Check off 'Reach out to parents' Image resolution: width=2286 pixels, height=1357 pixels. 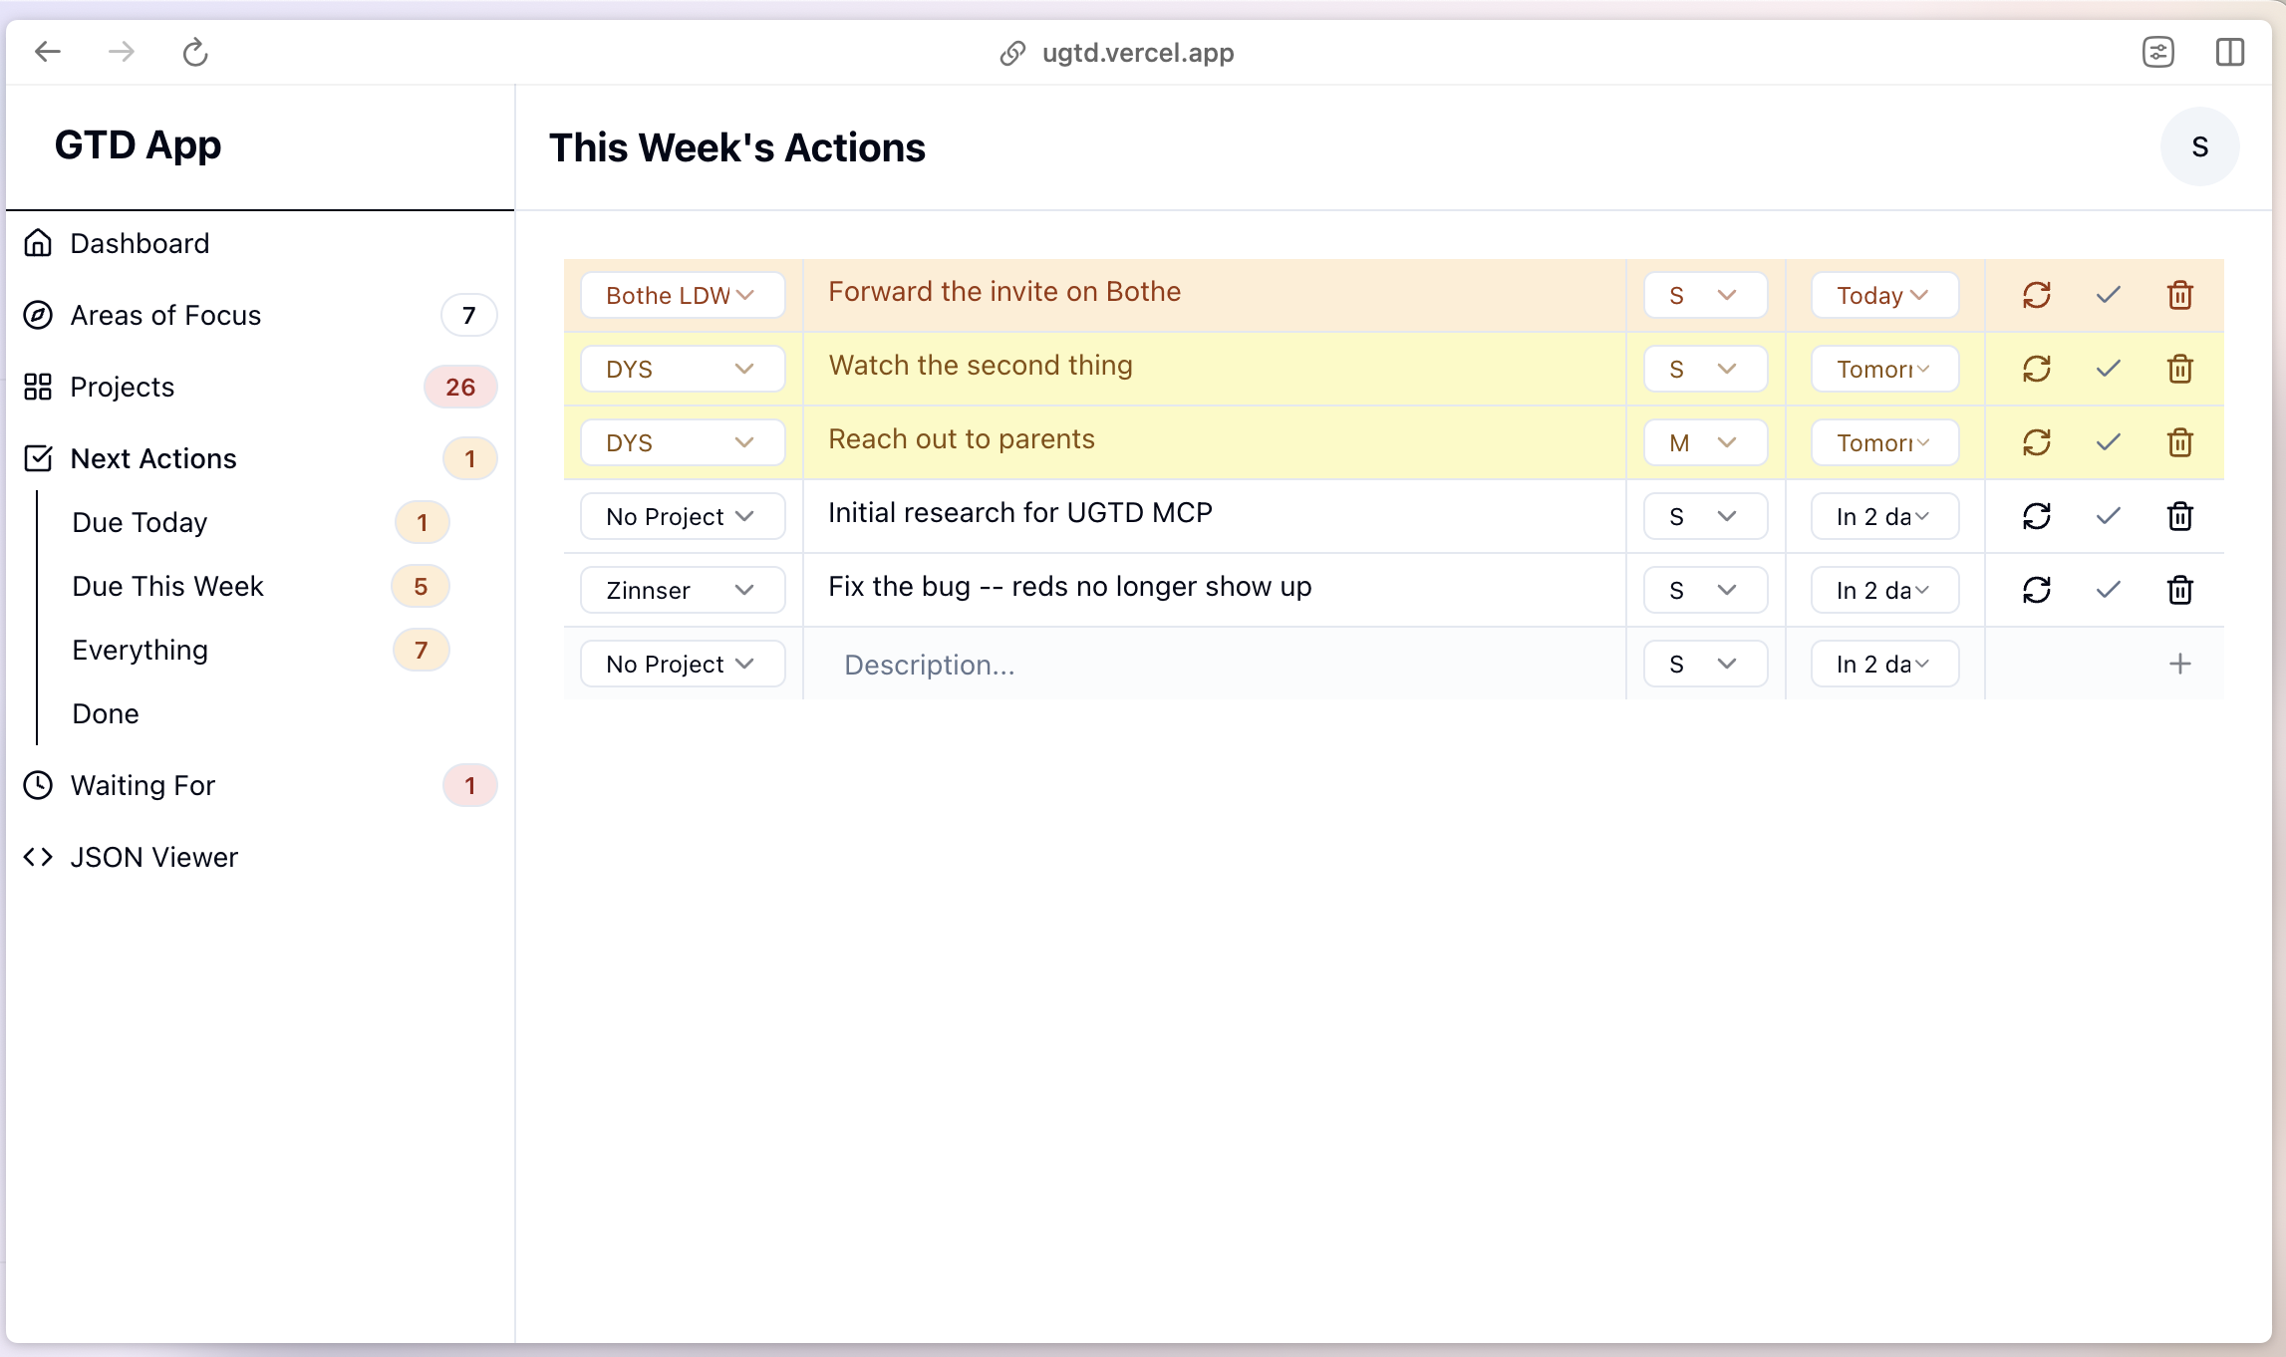pyautogui.click(x=2108, y=442)
